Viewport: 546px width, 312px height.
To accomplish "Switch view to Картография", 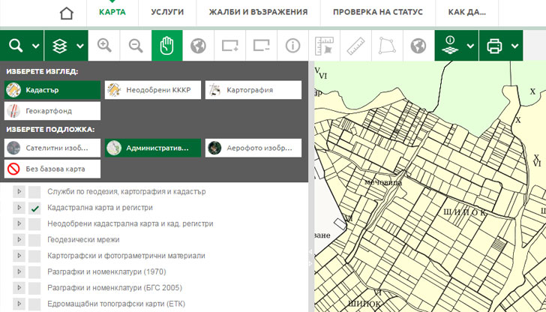I will click(x=253, y=90).
